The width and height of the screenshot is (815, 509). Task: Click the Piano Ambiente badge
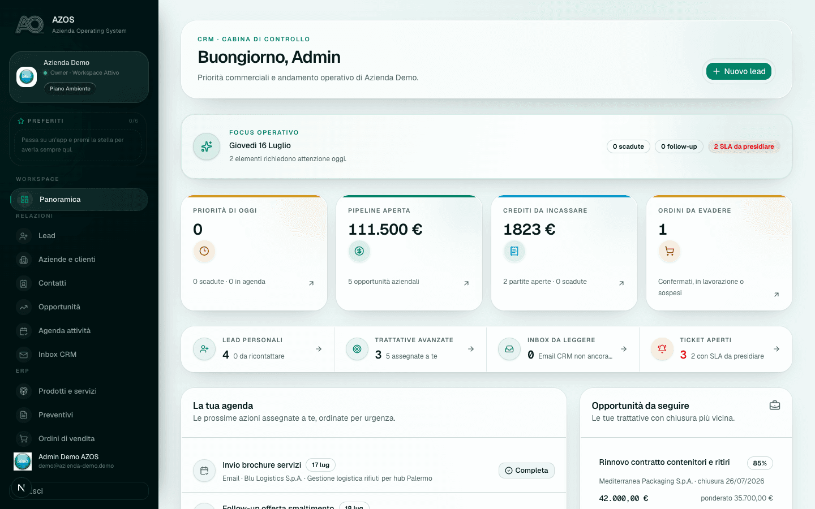click(70, 89)
